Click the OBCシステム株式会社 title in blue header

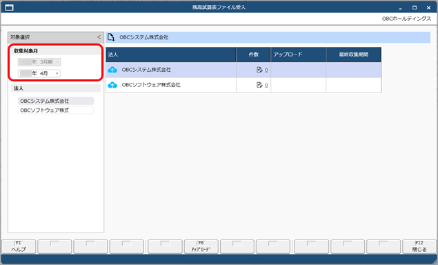(144, 37)
